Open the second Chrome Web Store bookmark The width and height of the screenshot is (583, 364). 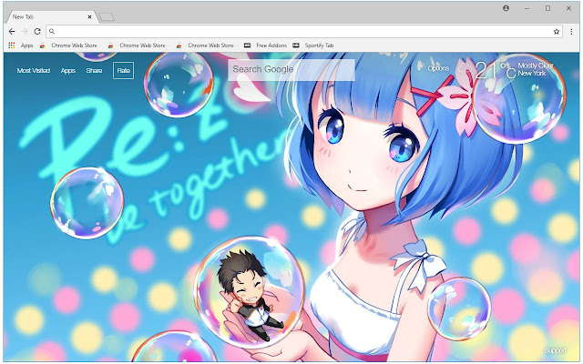click(x=138, y=45)
